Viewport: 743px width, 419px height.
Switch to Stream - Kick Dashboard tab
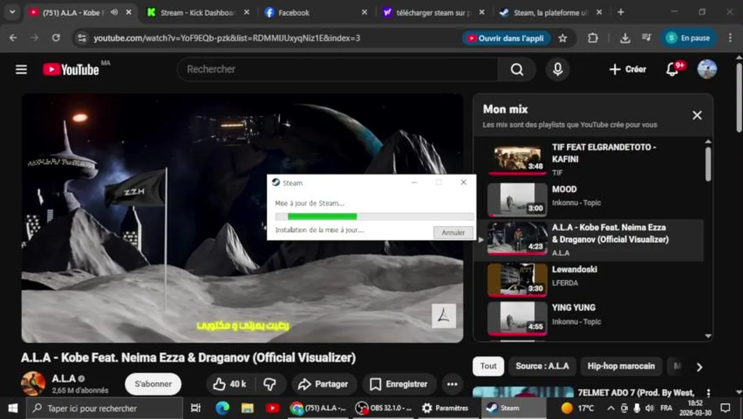[x=198, y=12]
